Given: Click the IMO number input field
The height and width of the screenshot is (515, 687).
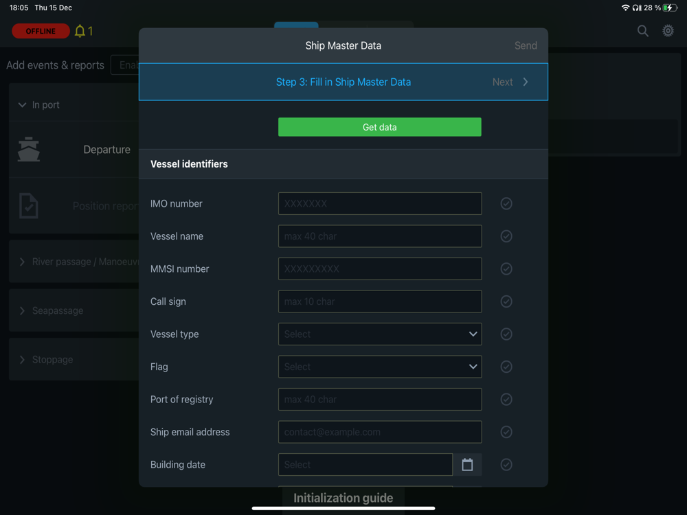Looking at the screenshot, I should point(380,204).
